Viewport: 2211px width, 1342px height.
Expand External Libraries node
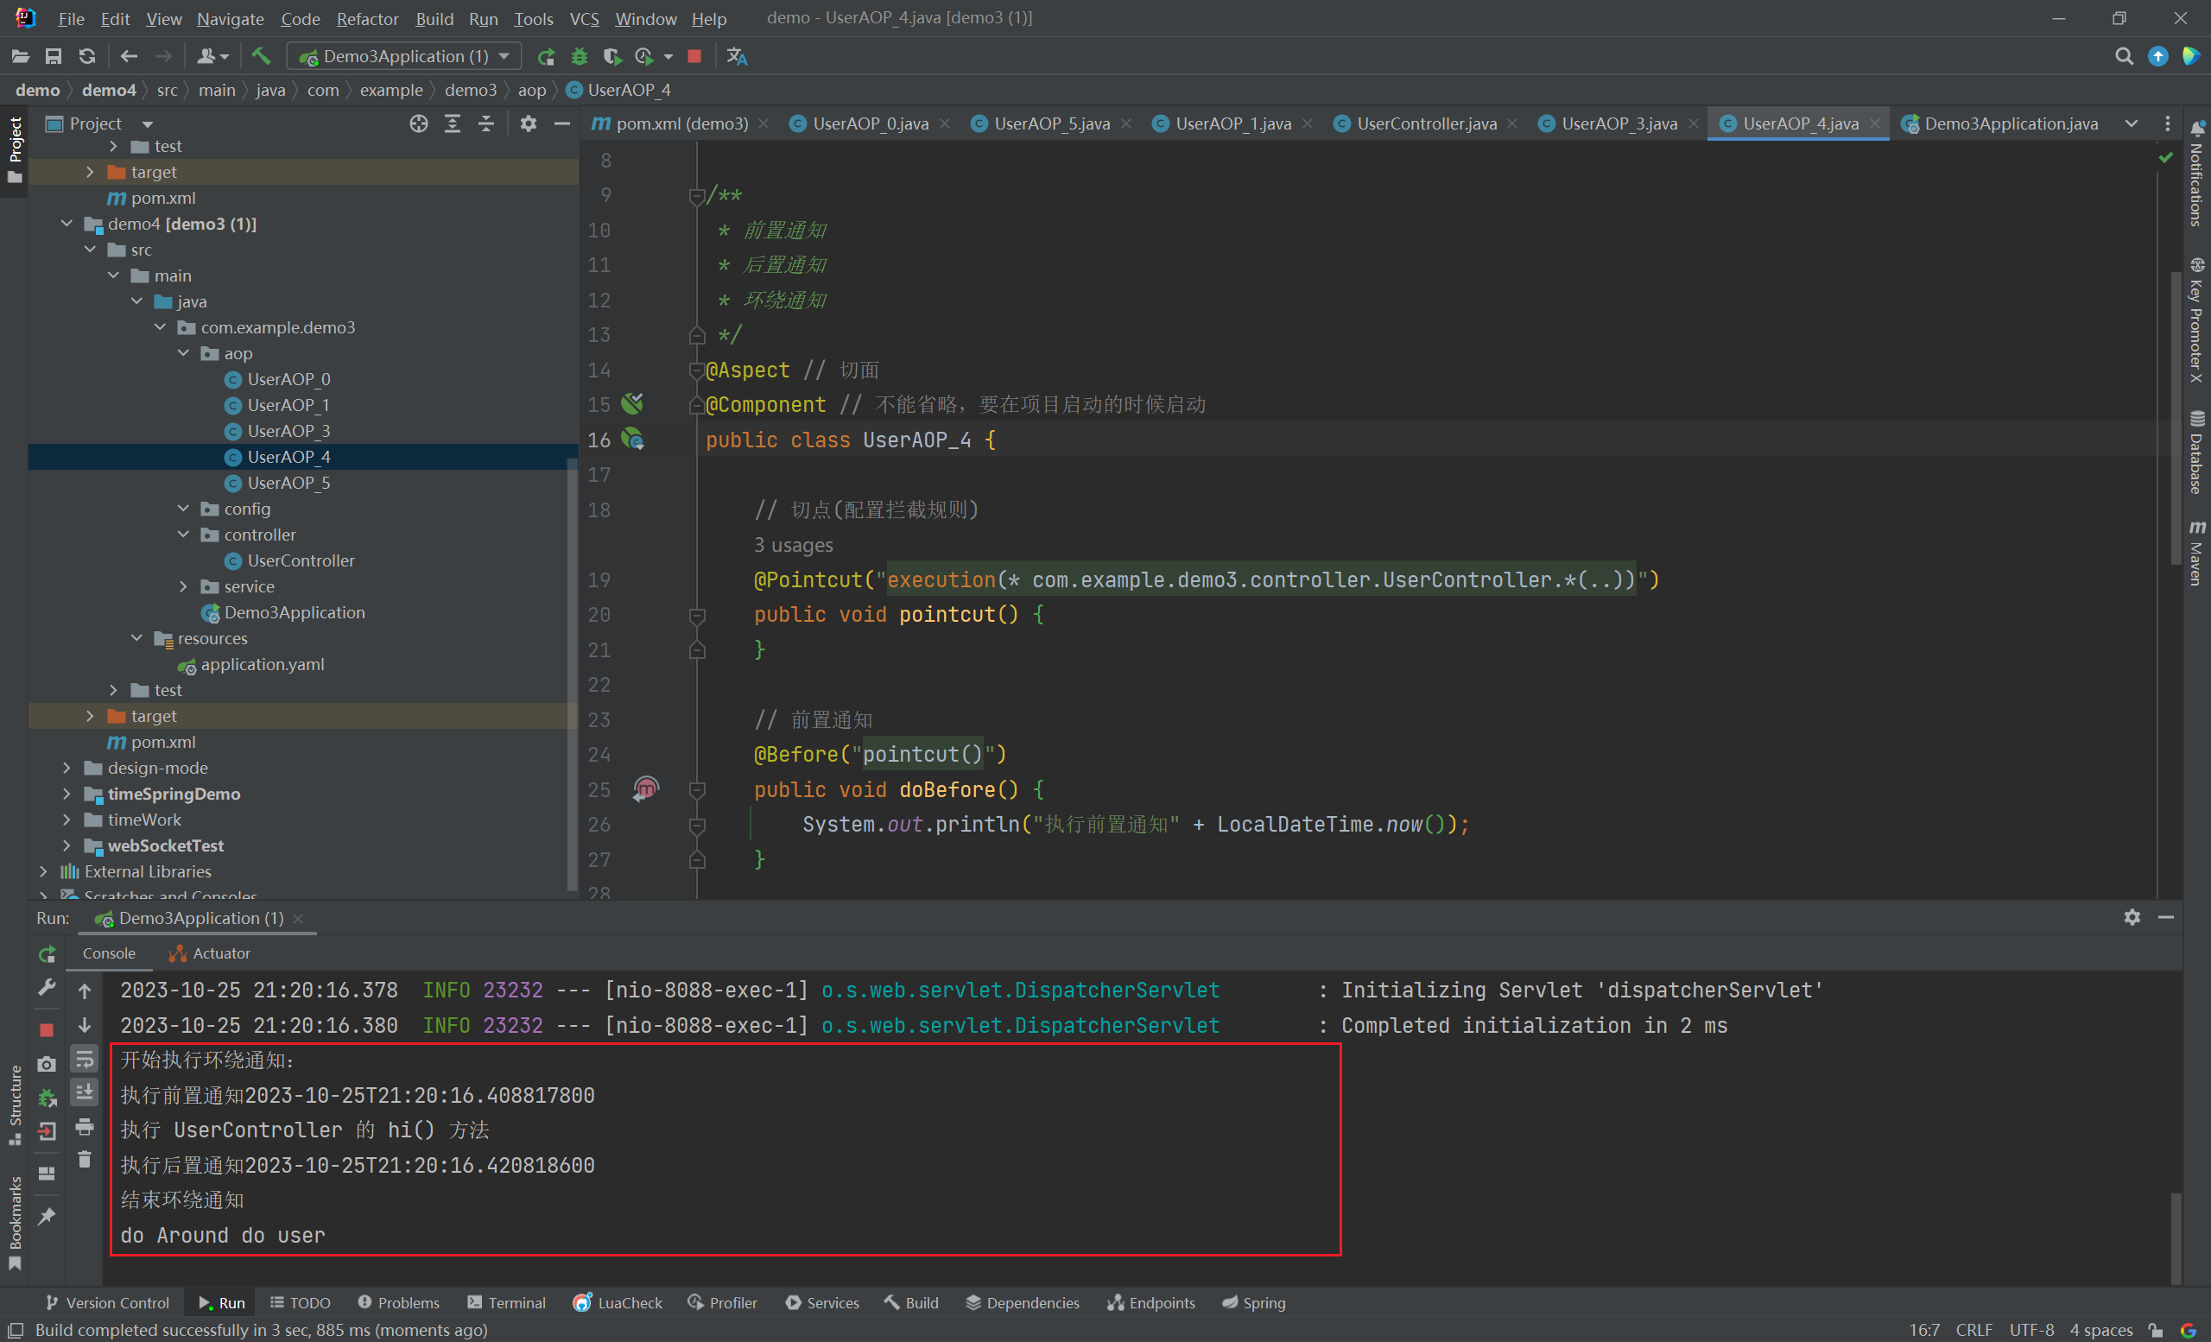coord(43,872)
